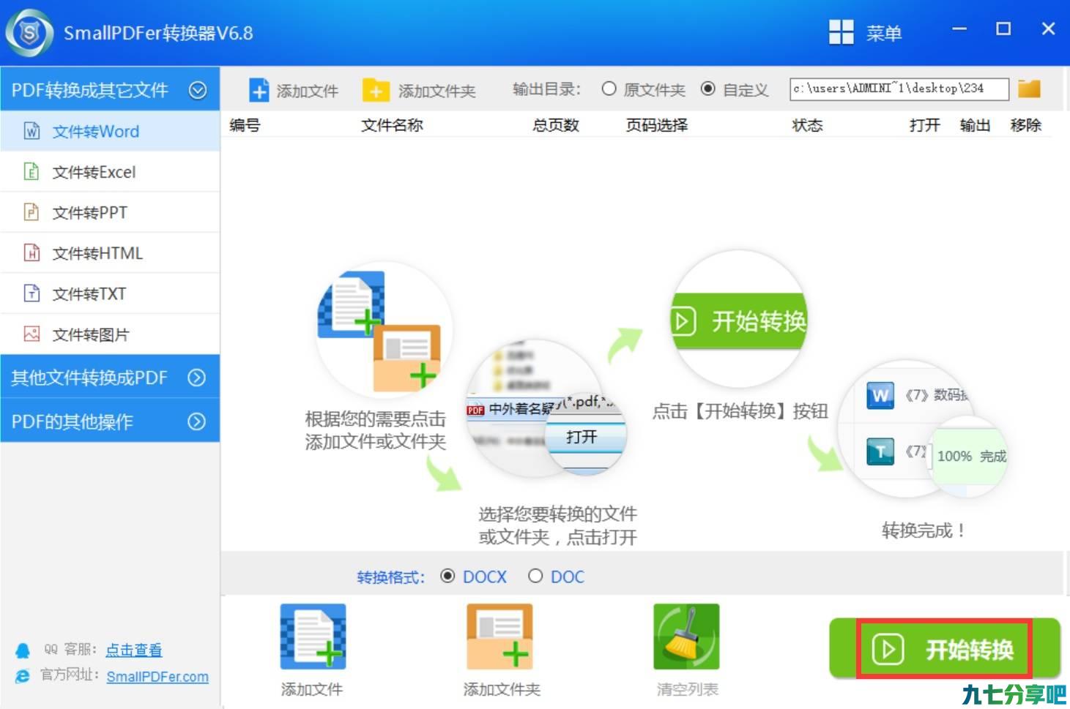Viewport: 1070px width, 709px height.
Task: Click the 总页数 column header
Action: point(556,125)
